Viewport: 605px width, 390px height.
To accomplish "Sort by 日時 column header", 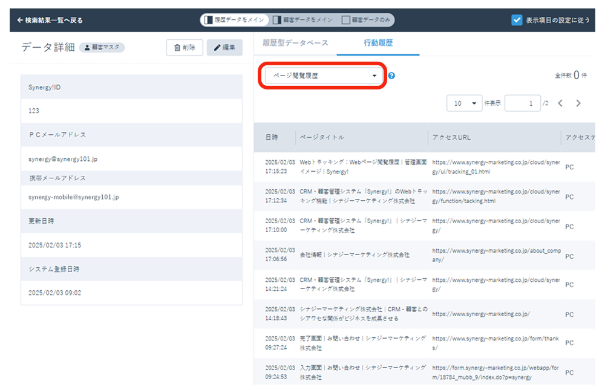I will tap(272, 137).
